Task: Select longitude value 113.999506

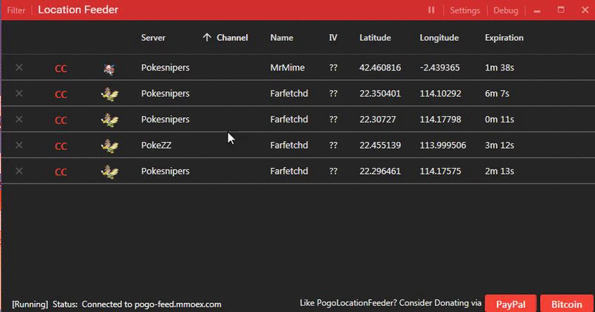Action: [443, 145]
